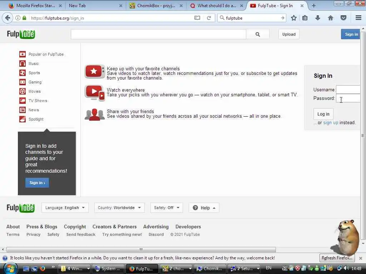Open the News icon in sidebar
The height and width of the screenshot is (274, 366).
(x=23, y=110)
